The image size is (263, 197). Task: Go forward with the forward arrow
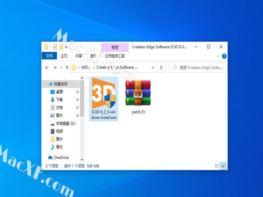pyautogui.click(x=55, y=68)
